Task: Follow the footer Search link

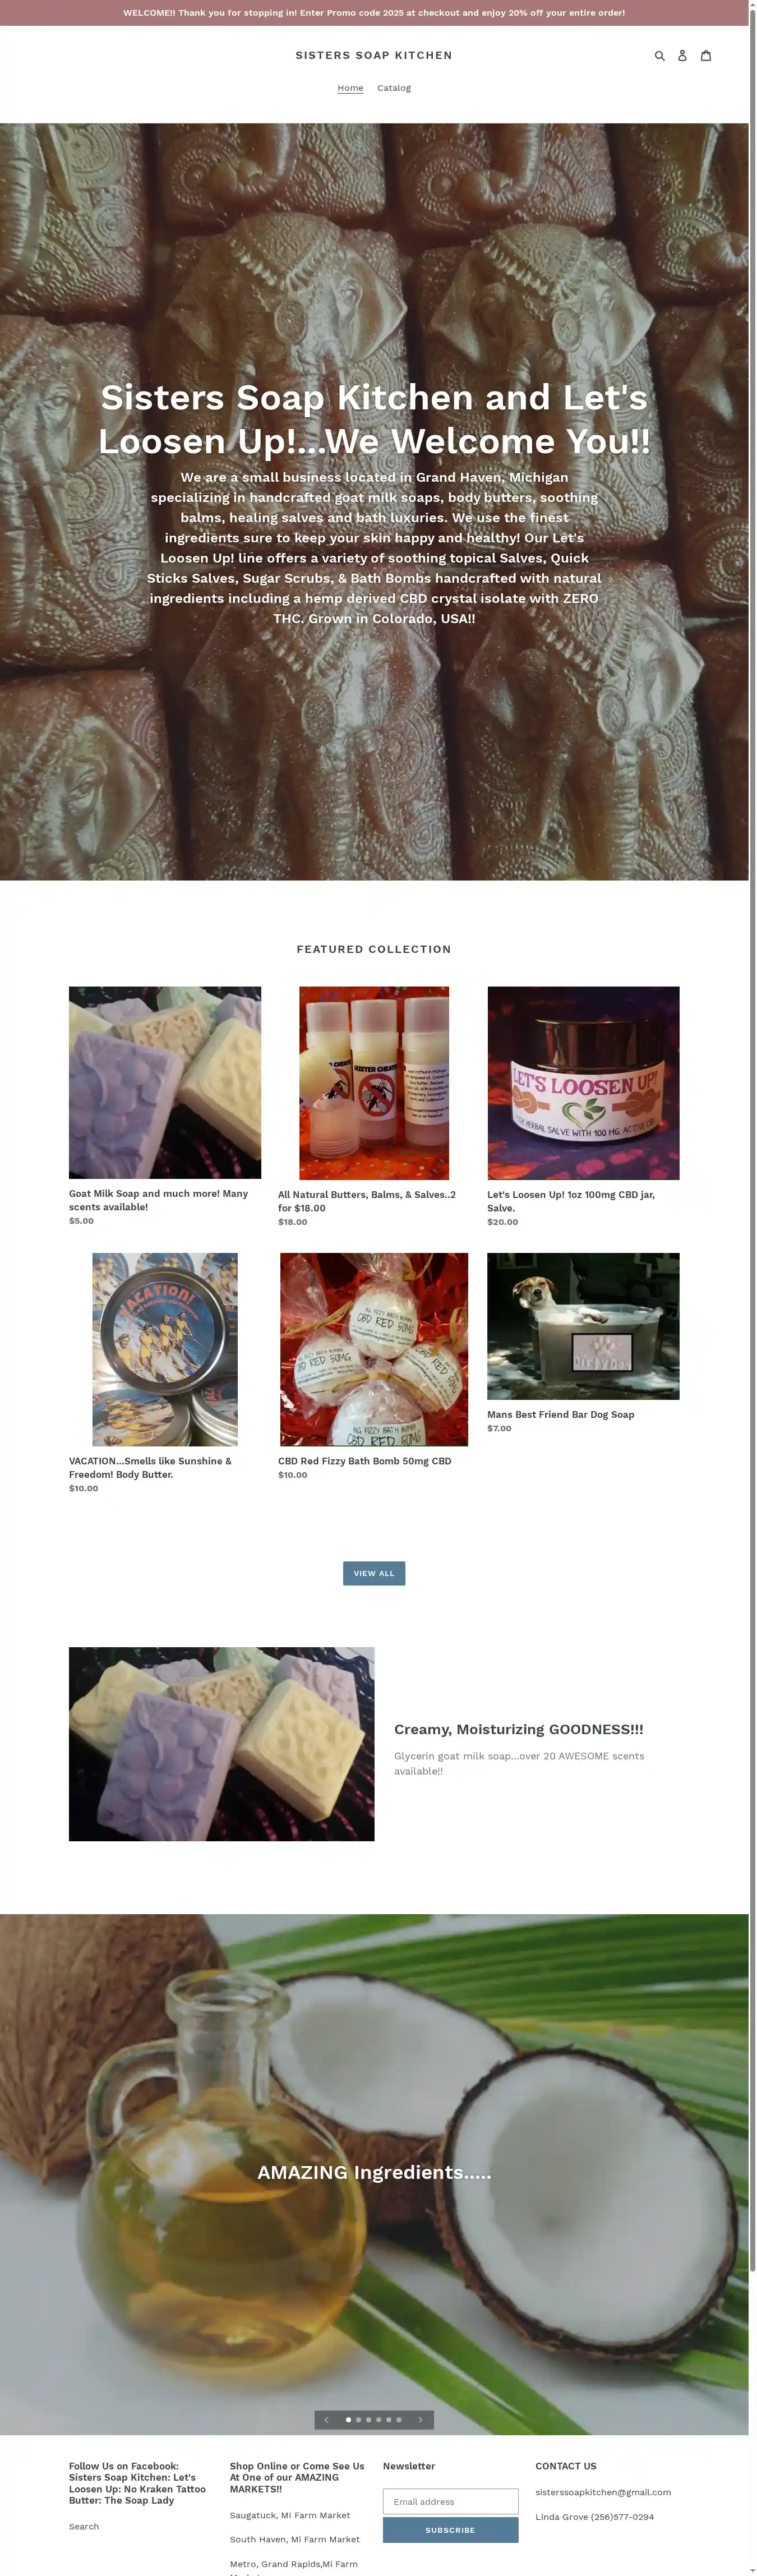Action: 84,2526
